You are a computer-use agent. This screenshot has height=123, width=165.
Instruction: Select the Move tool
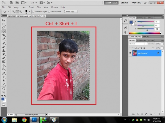pos(4,20)
